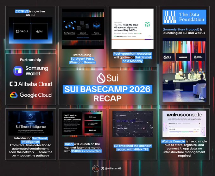Screen dimensions: 215x176
Task: Click the walrus sign on stage photo
Action: [183, 57]
